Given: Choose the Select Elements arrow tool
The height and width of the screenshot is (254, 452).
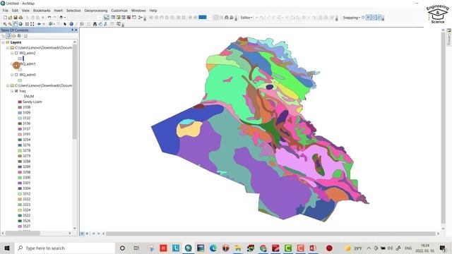Looking at the screenshot, I should tap(65, 24).
